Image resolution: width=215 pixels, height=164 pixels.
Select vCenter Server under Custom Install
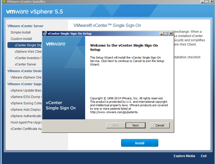(x=26, y=64)
